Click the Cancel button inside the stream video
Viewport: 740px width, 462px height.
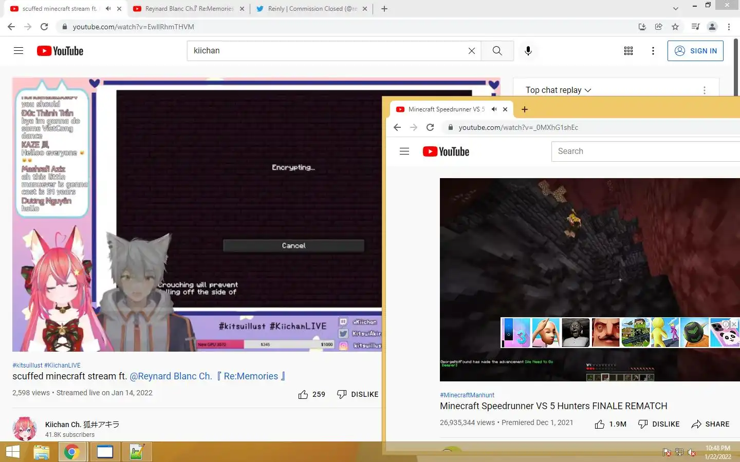tap(293, 246)
